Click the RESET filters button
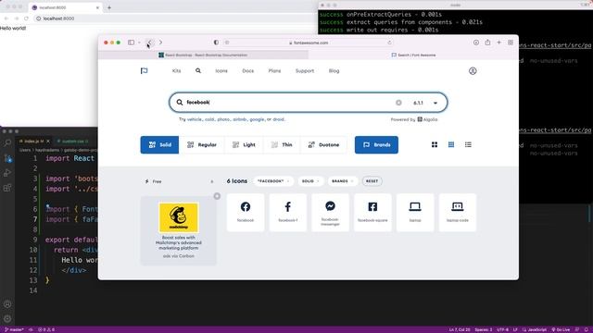Image resolution: width=593 pixels, height=333 pixels. click(372, 181)
